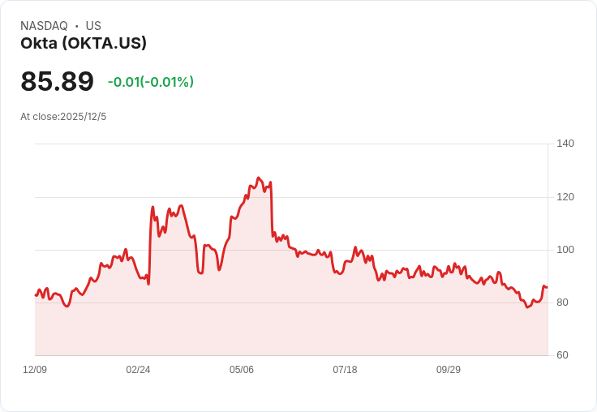This screenshot has height=412, width=597.
Task: Click the start point of the price line
Action: (35, 295)
